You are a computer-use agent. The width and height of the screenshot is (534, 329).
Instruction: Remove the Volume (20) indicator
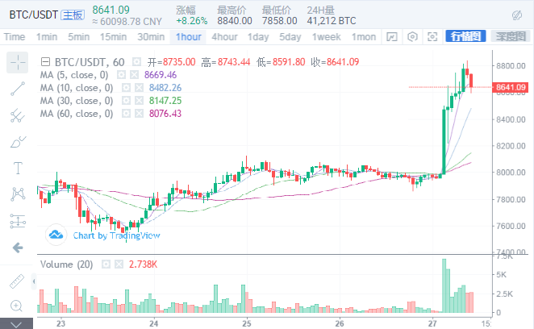point(119,264)
